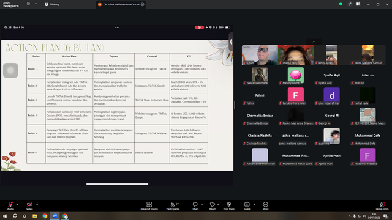Switch to zahra meiliana samsas's screen tab
Screen dimensions: 392x220
(x=121, y=4)
